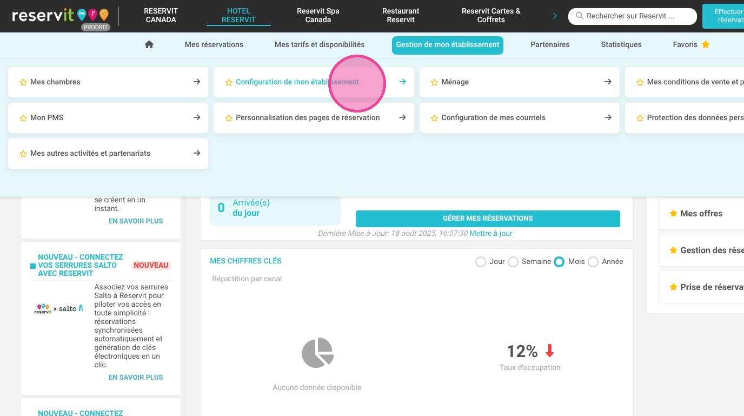
Task: Click GÉRER MES RÉSERVATIONS button
Action: click(488, 219)
